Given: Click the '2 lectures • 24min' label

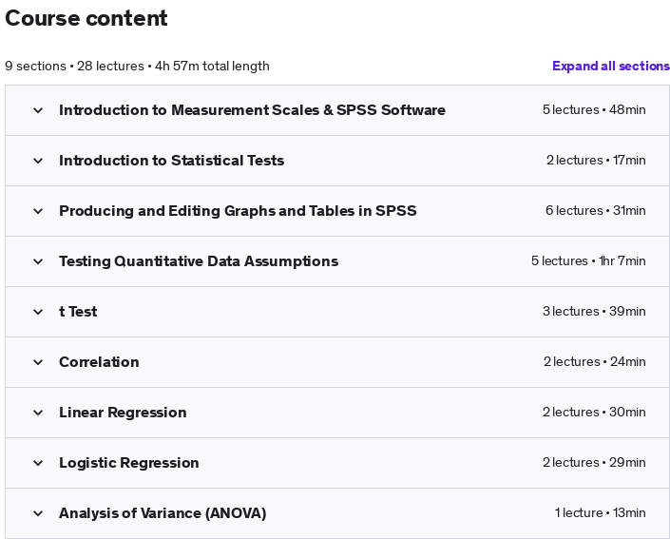Looking at the screenshot, I should [594, 362].
